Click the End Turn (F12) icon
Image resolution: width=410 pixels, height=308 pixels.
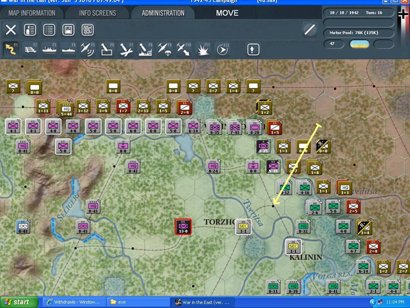[x=223, y=49]
